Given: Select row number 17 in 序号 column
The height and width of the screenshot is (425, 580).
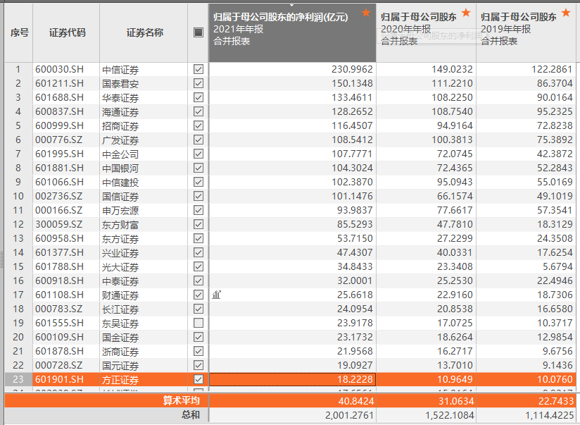Looking at the screenshot, I should click(18, 295).
